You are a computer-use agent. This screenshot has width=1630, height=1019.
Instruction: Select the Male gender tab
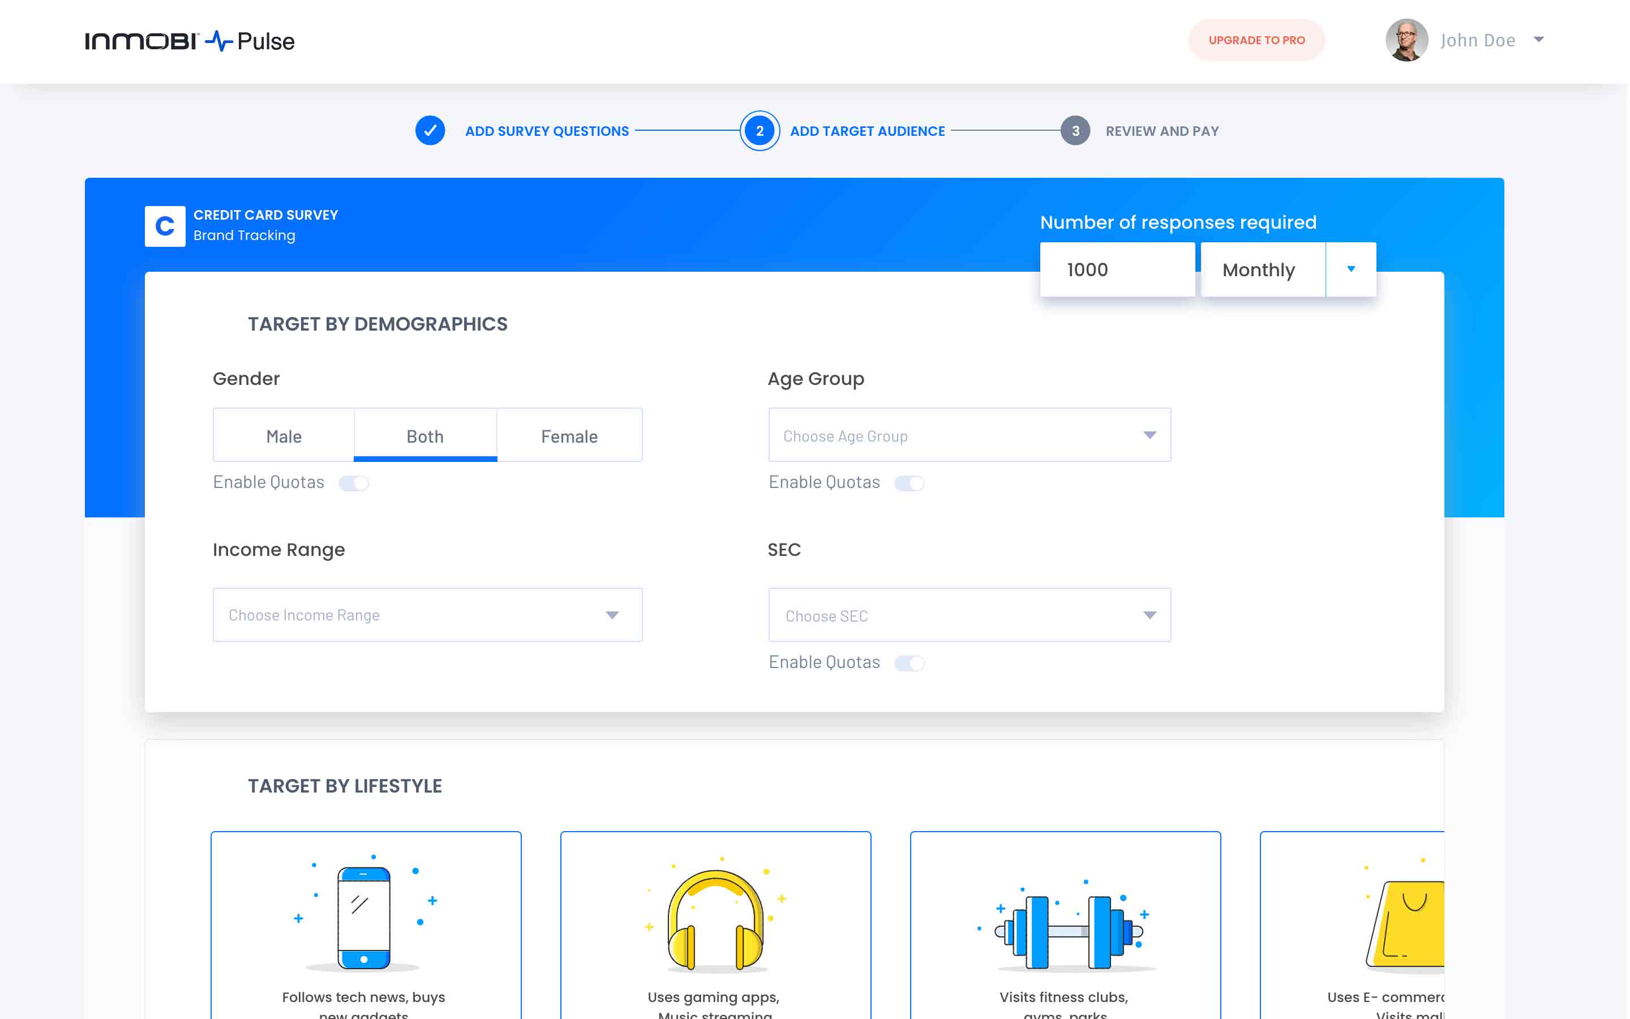284,436
